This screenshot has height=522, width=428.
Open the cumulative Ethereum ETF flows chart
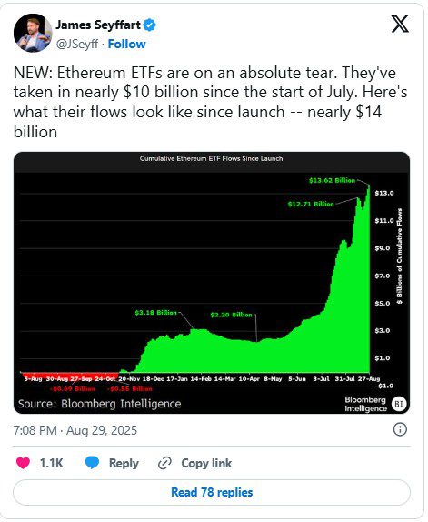pyautogui.click(x=212, y=283)
